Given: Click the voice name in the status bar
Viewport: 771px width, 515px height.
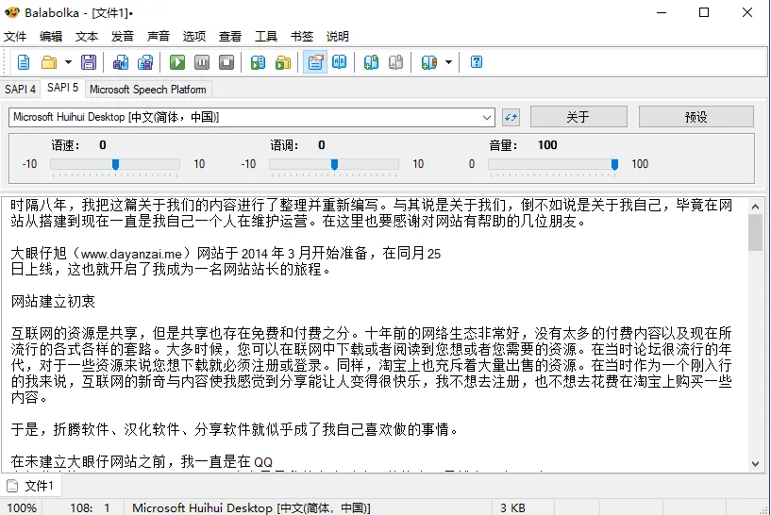Looking at the screenshot, I should (251, 507).
